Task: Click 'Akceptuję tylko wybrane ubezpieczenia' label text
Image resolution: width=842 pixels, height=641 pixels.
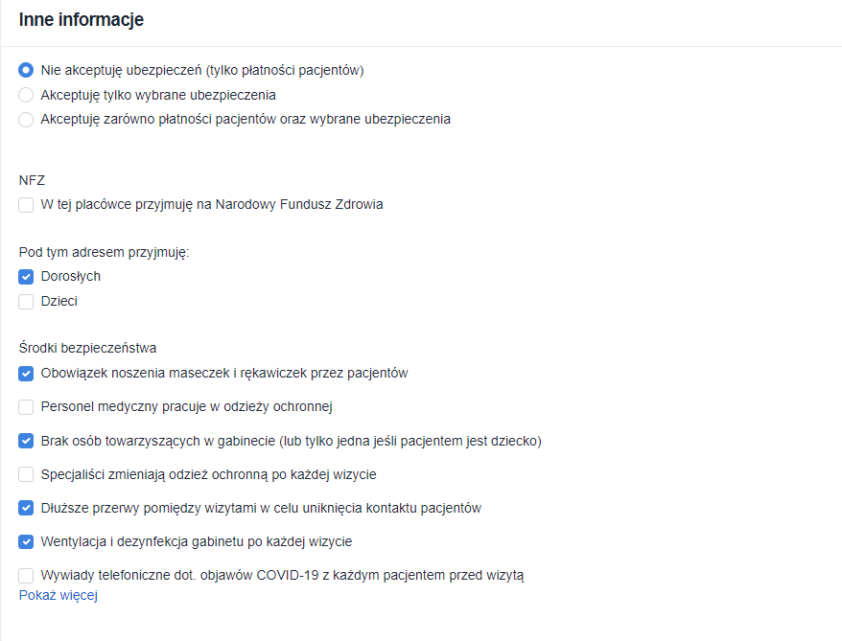Action: pos(158,95)
